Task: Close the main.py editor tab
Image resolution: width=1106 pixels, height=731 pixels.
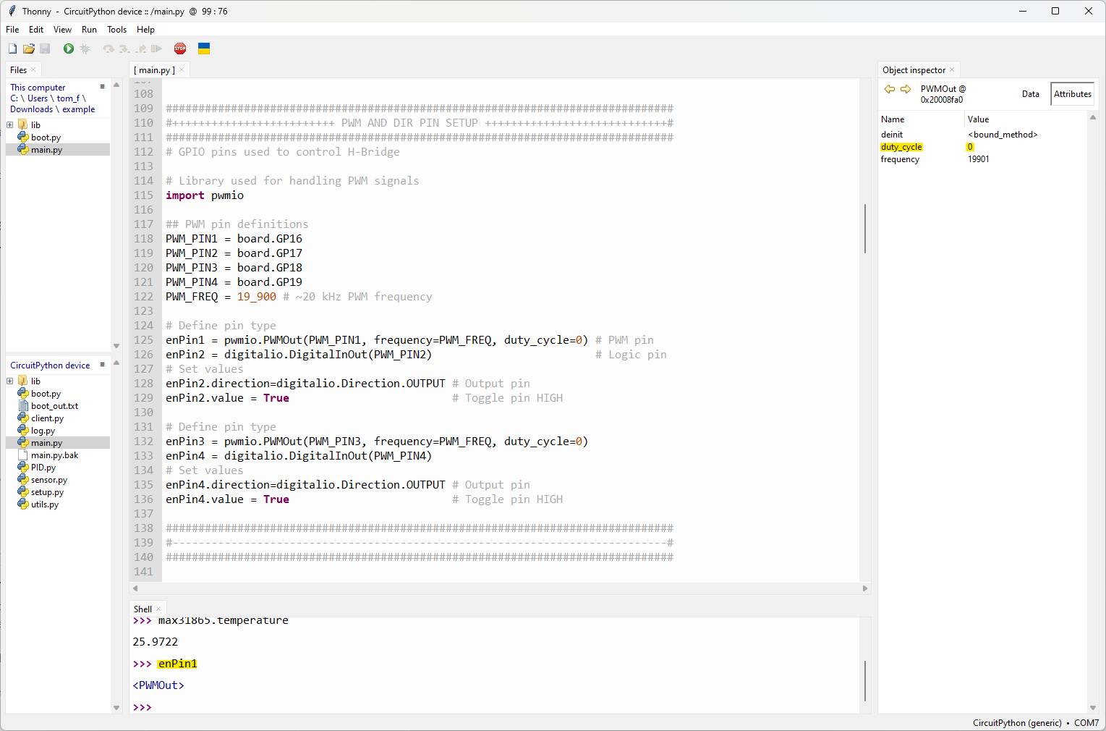Action: [x=182, y=70]
